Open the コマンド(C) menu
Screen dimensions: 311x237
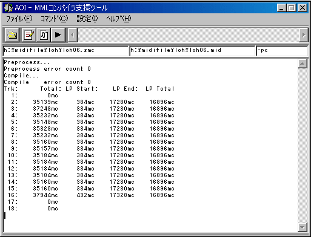[x=55, y=19]
